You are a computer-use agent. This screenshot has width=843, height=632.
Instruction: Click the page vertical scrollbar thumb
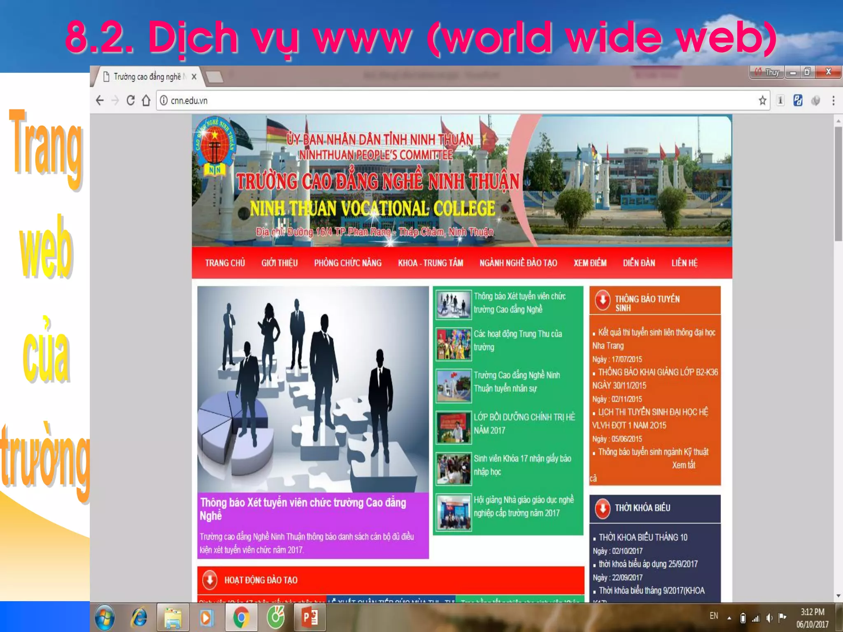[x=838, y=184]
